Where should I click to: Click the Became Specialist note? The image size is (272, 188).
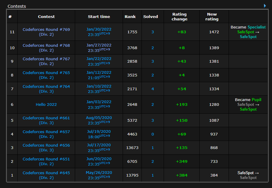[248, 32]
